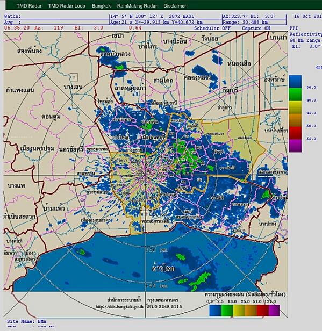Select the Bangkok menu item

[101, 6]
